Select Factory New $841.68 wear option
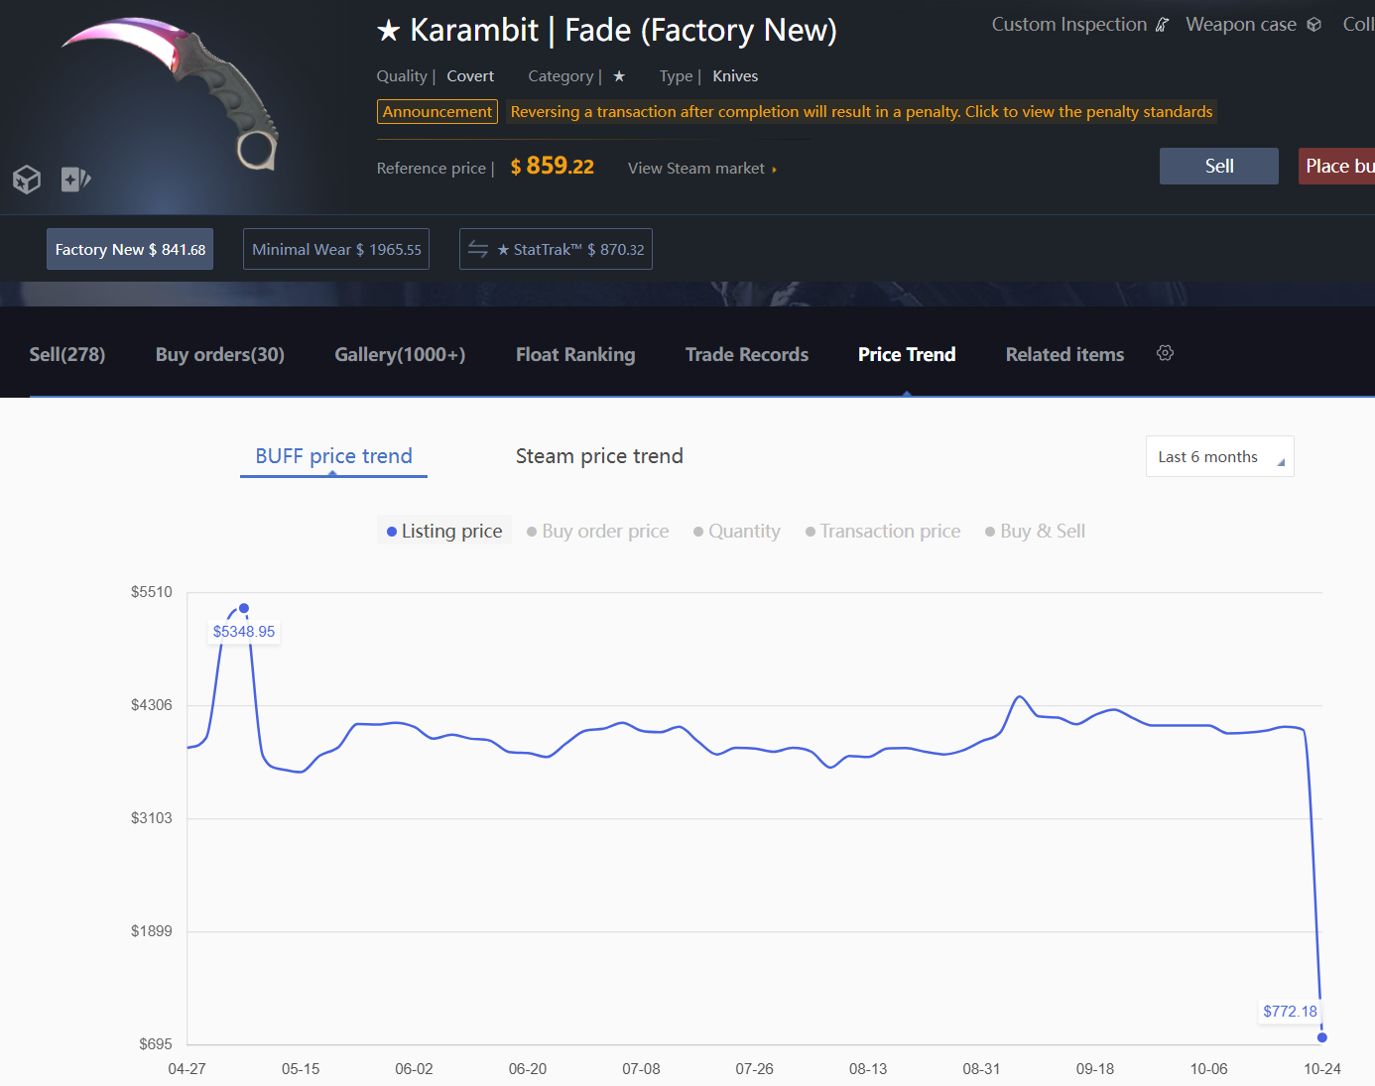The height and width of the screenshot is (1086, 1375). pyautogui.click(x=130, y=249)
